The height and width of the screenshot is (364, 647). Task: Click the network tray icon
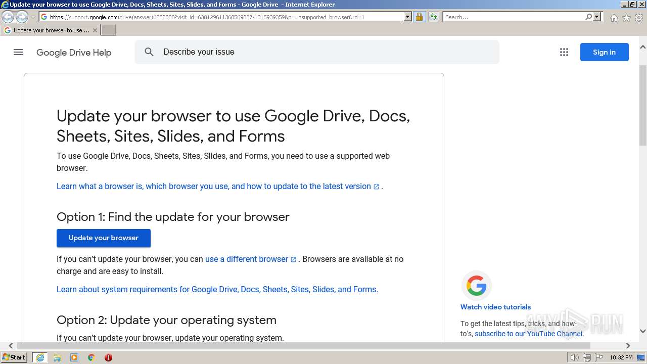587,357
